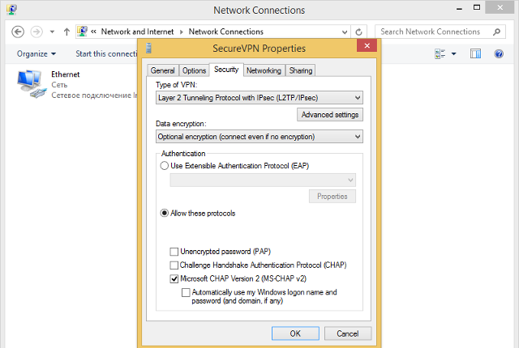Go up one level with Up arrow
The width and height of the screenshot is (519, 348).
(x=66, y=32)
